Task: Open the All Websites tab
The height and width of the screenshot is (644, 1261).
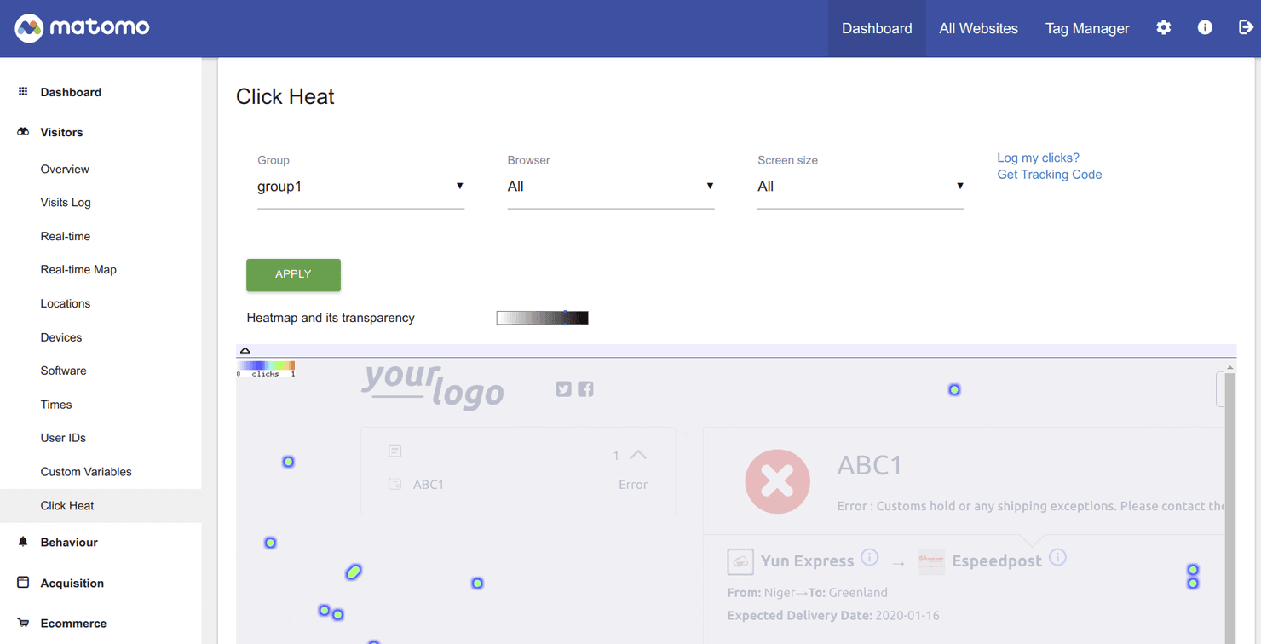Action: [x=978, y=28]
